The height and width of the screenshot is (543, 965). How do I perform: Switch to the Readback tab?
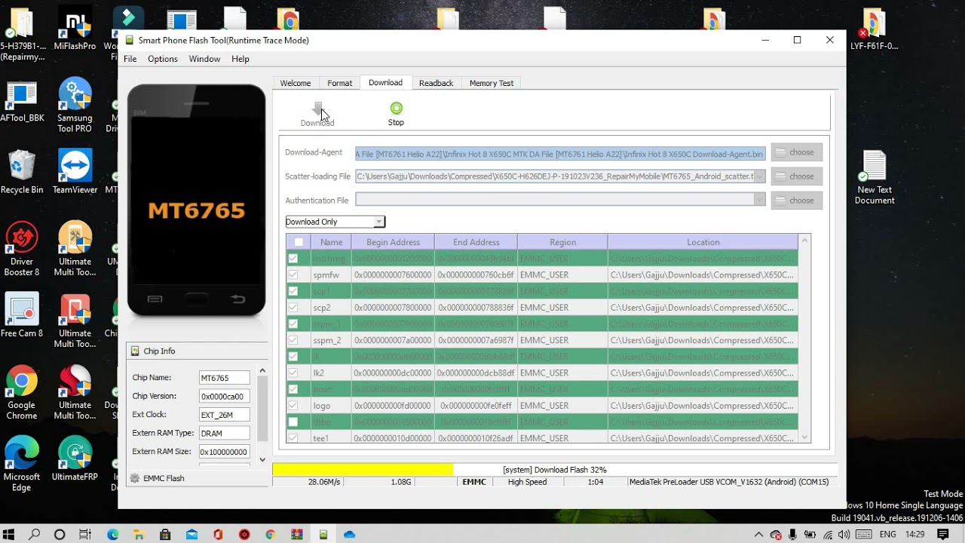point(436,83)
